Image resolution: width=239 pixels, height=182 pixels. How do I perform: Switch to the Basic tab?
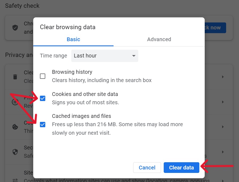click(x=73, y=39)
